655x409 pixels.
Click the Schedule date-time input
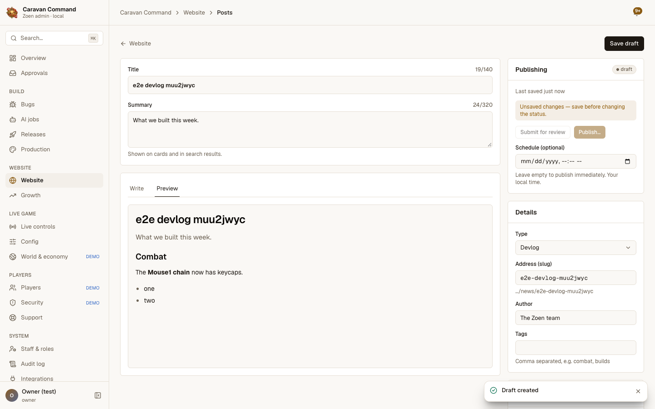click(575, 161)
